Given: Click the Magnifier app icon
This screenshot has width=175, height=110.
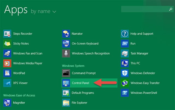Looking at the screenshot, I should 7,103.
